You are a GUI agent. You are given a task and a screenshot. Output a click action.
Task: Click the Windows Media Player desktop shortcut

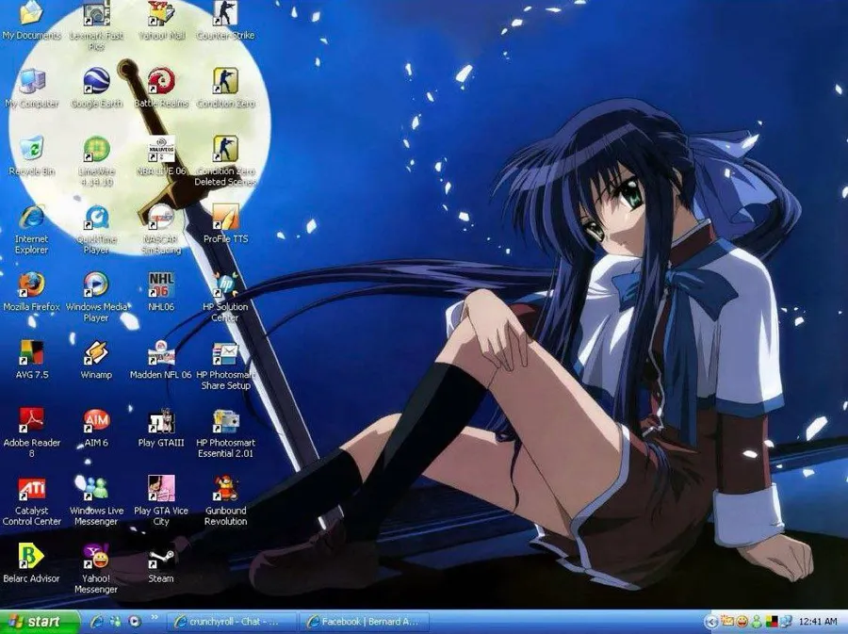96,298
